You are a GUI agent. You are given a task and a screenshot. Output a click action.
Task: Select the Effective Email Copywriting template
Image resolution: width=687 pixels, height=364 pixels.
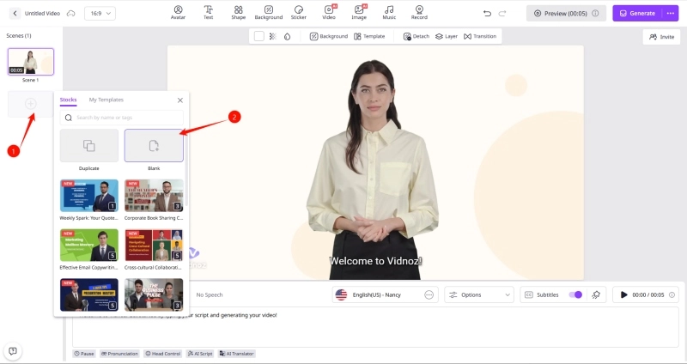pos(89,245)
